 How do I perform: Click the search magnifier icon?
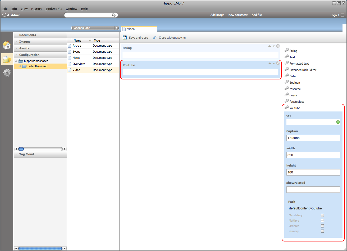click(x=113, y=15)
